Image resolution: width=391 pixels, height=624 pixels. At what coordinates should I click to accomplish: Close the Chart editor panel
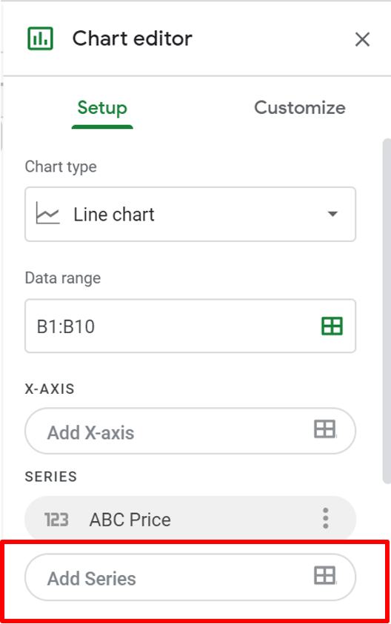pyautogui.click(x=362, y=39)
